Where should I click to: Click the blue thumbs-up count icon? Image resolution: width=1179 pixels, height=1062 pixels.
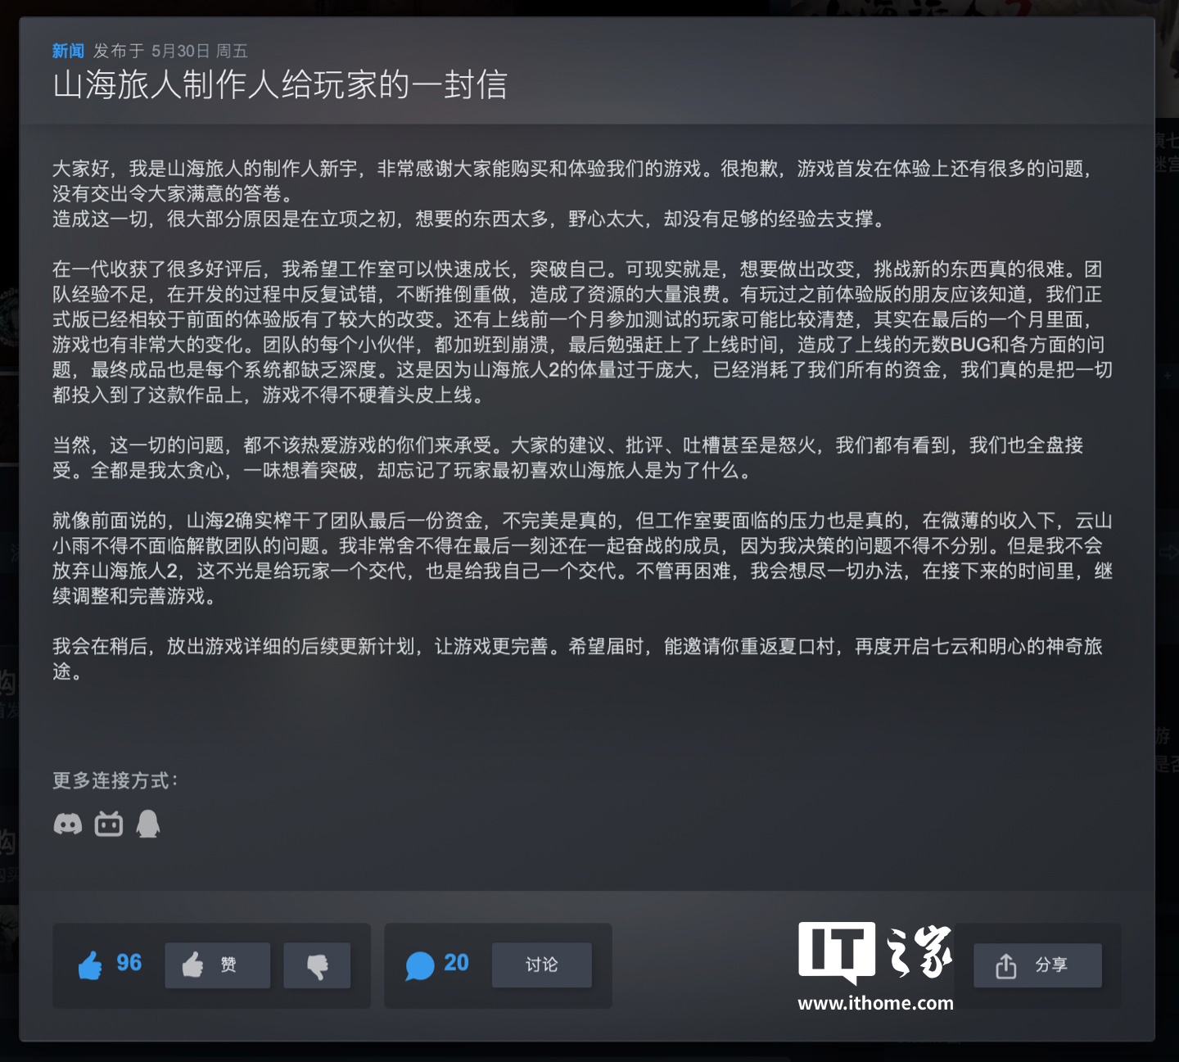click(x=90, y=965)
